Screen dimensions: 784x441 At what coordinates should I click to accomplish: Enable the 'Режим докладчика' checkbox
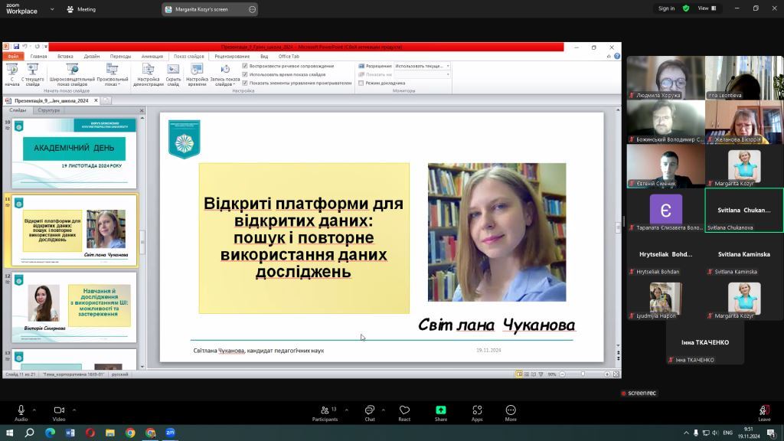pos(361,83)
